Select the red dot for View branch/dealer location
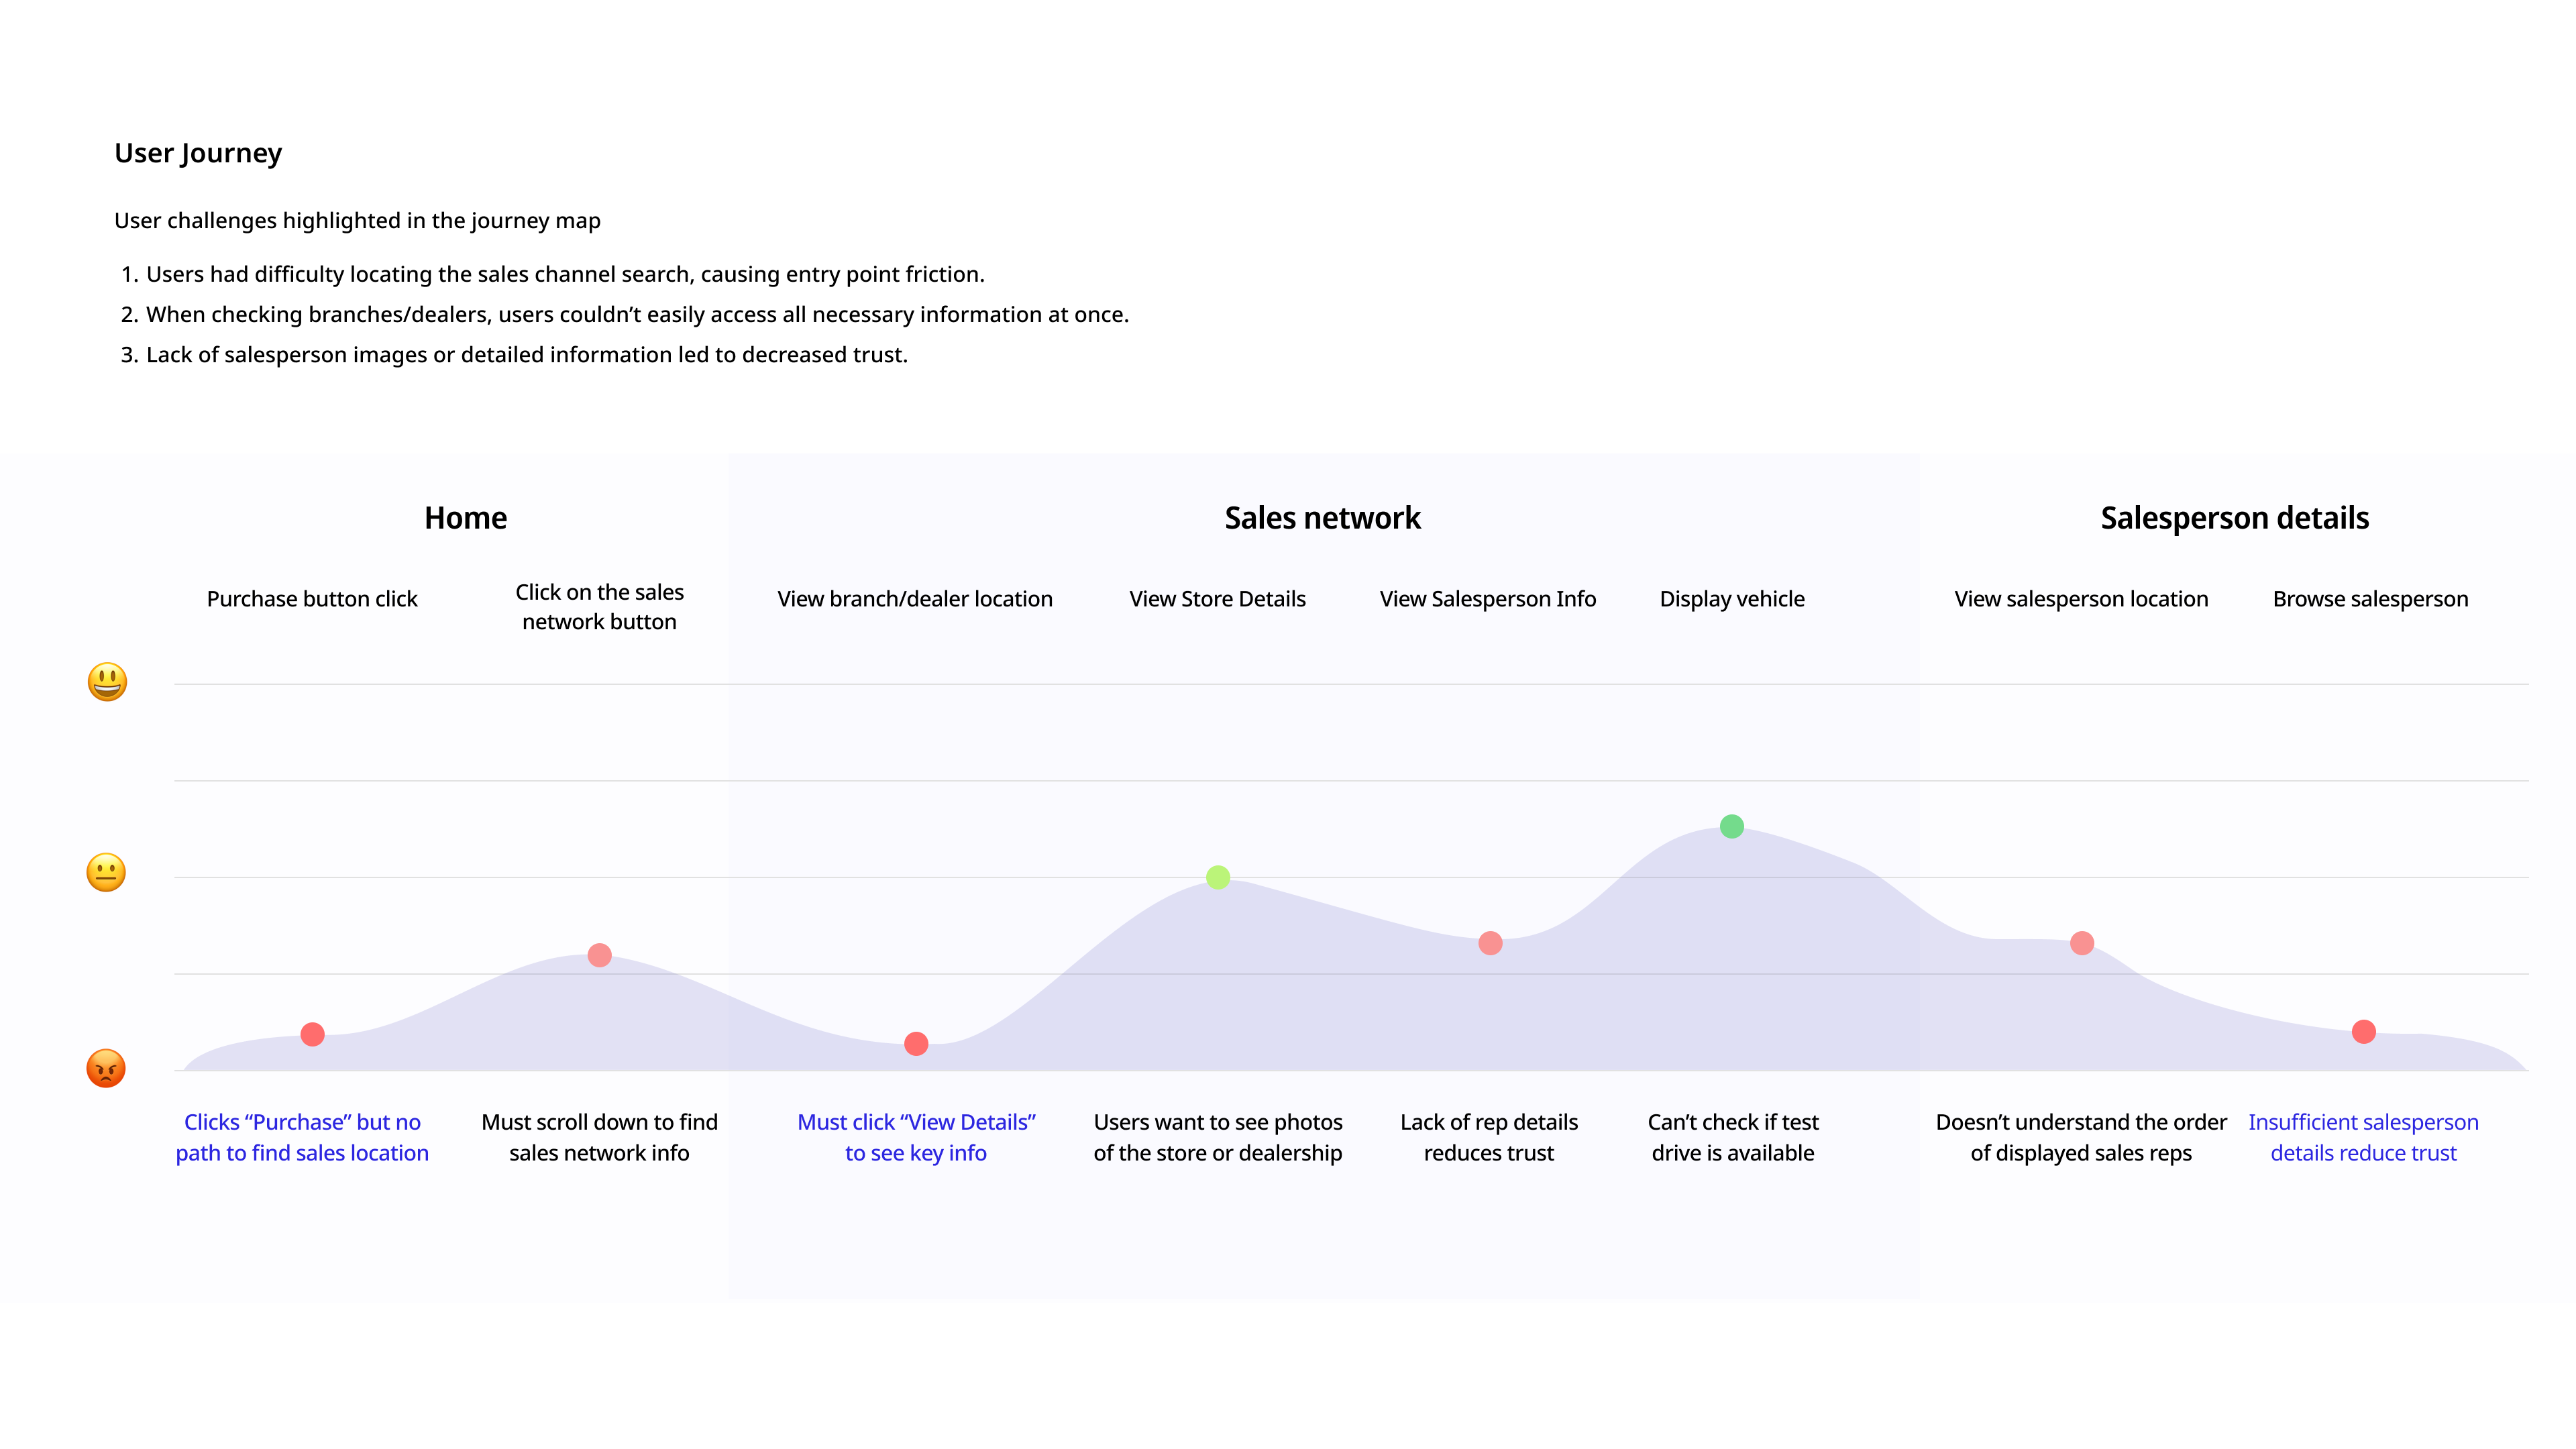The image size is (2576, 1449). tap(916, 1044)
